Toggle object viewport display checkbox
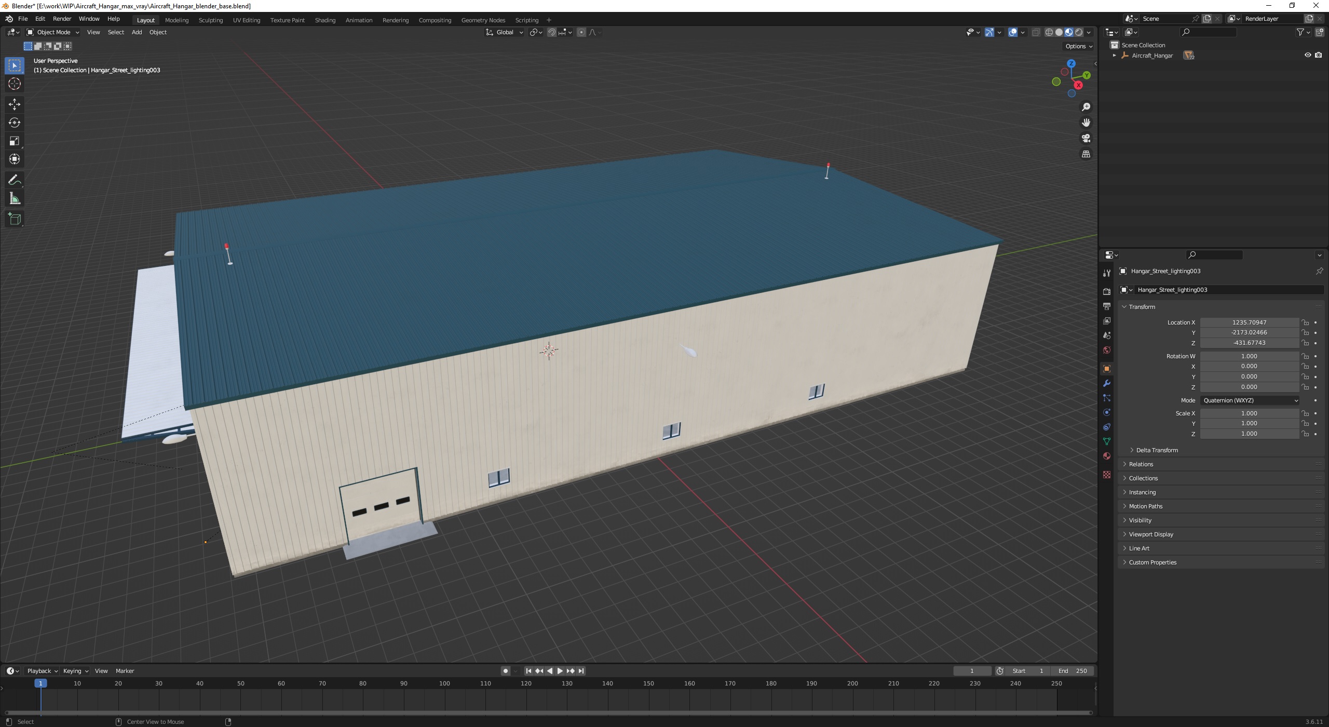This screenshot has height=727, width=1329. [1308, 56]
